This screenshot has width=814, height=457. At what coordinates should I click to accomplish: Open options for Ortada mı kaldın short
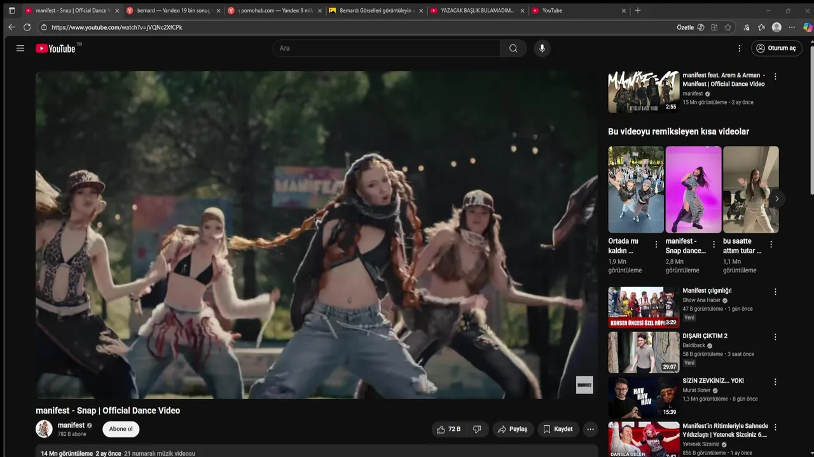pyautogui.click(x=656, y=244)
